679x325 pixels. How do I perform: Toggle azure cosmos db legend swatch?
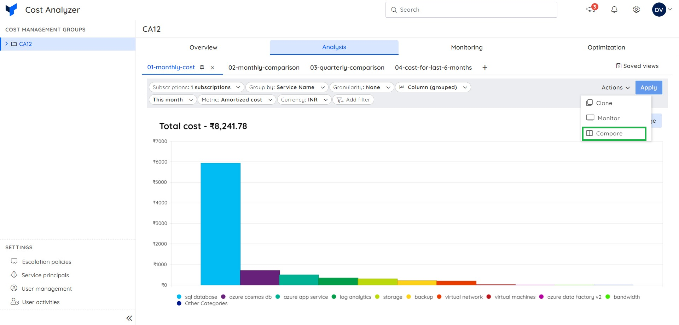223,297
